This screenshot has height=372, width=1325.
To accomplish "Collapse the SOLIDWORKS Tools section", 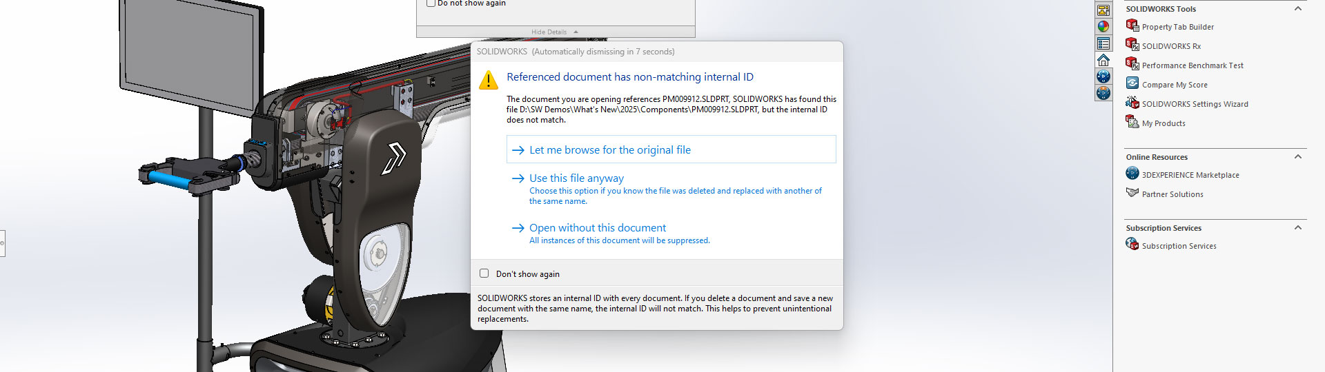I will pyautogui.click(x=1297, y=9).
